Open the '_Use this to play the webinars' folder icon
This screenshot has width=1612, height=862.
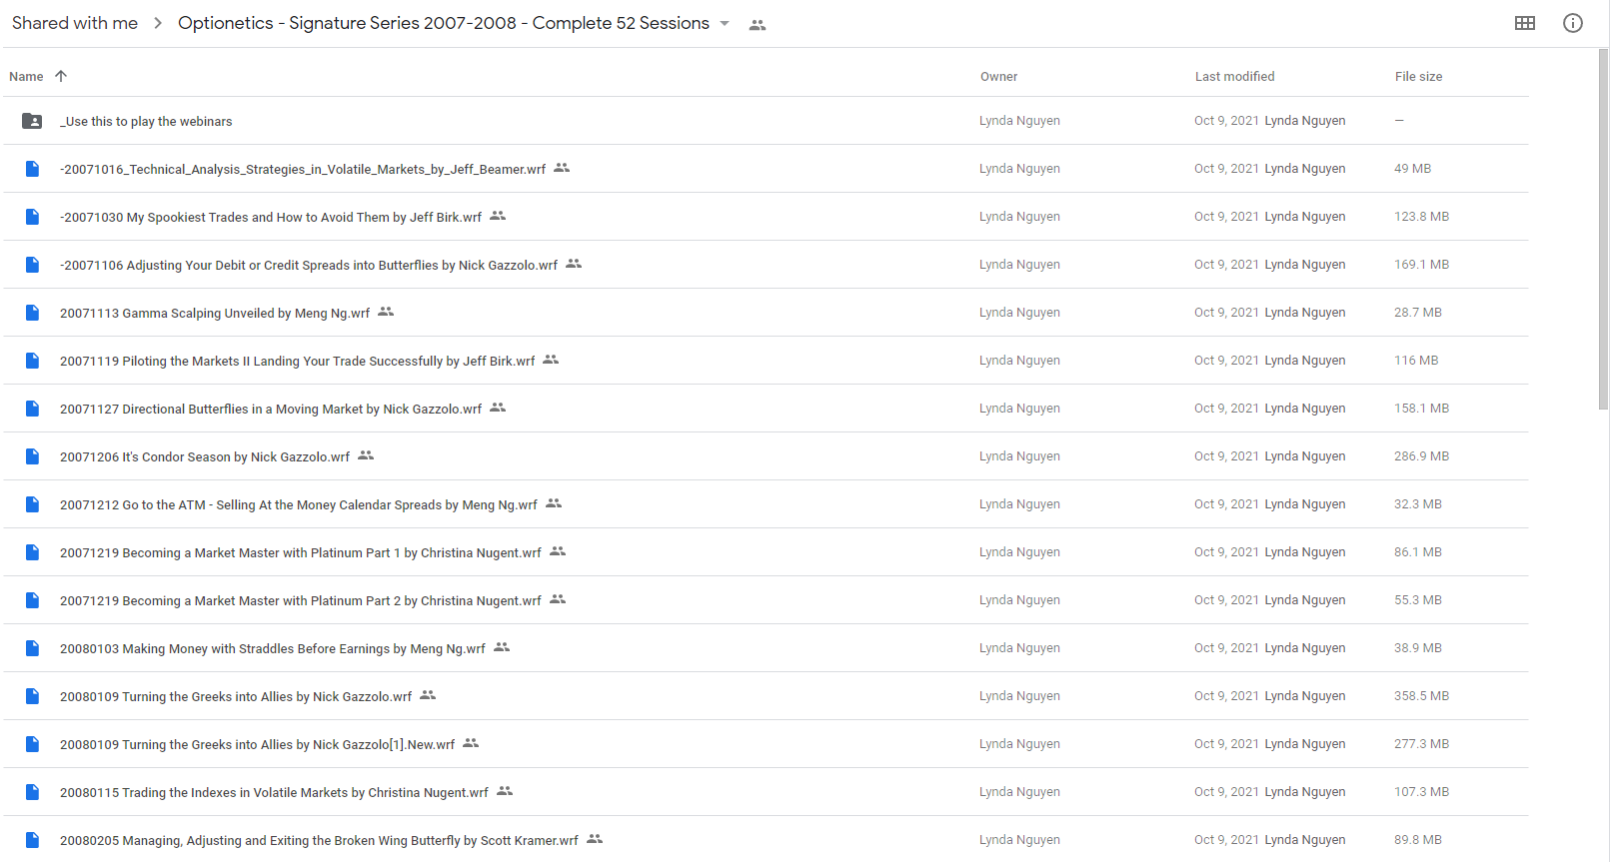[32, 121]
